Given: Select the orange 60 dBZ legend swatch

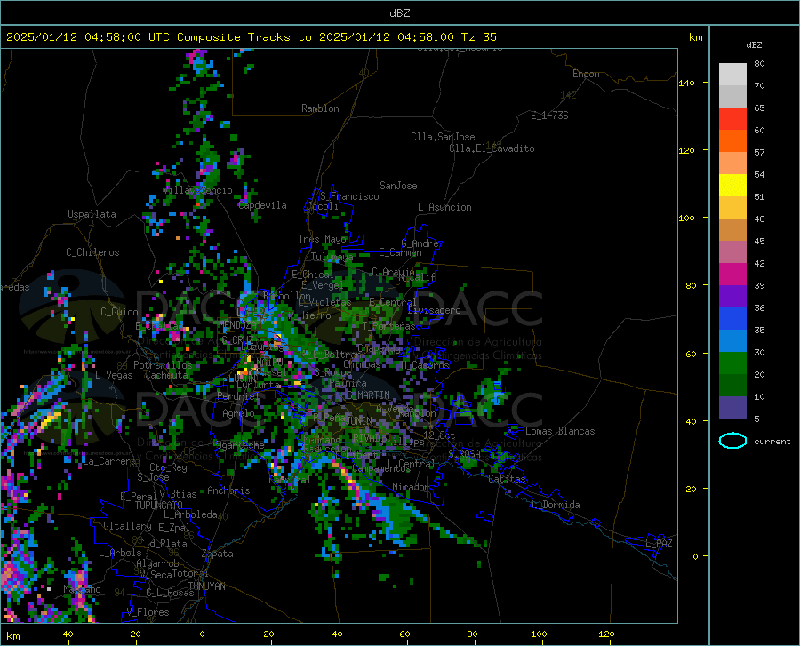Looking at the screenshot, I should coord(732,141).
